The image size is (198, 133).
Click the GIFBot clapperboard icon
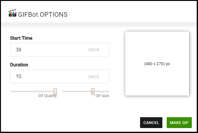pos(12,13)
